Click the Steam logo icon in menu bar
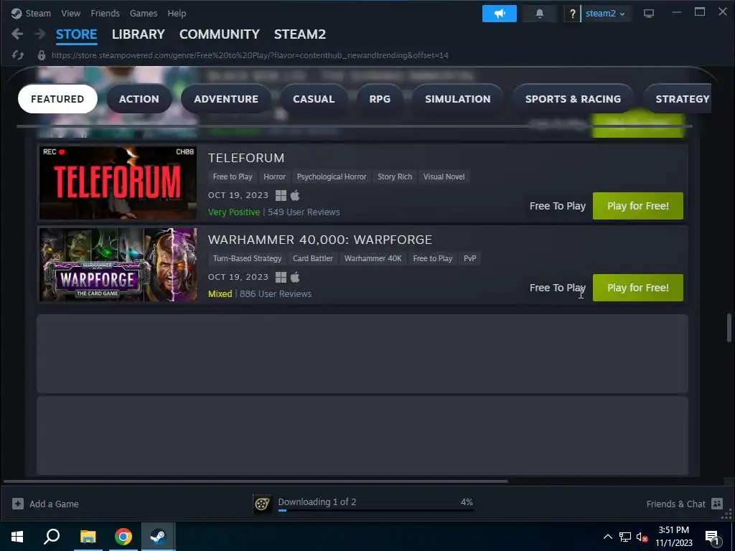 coord(17,13)
